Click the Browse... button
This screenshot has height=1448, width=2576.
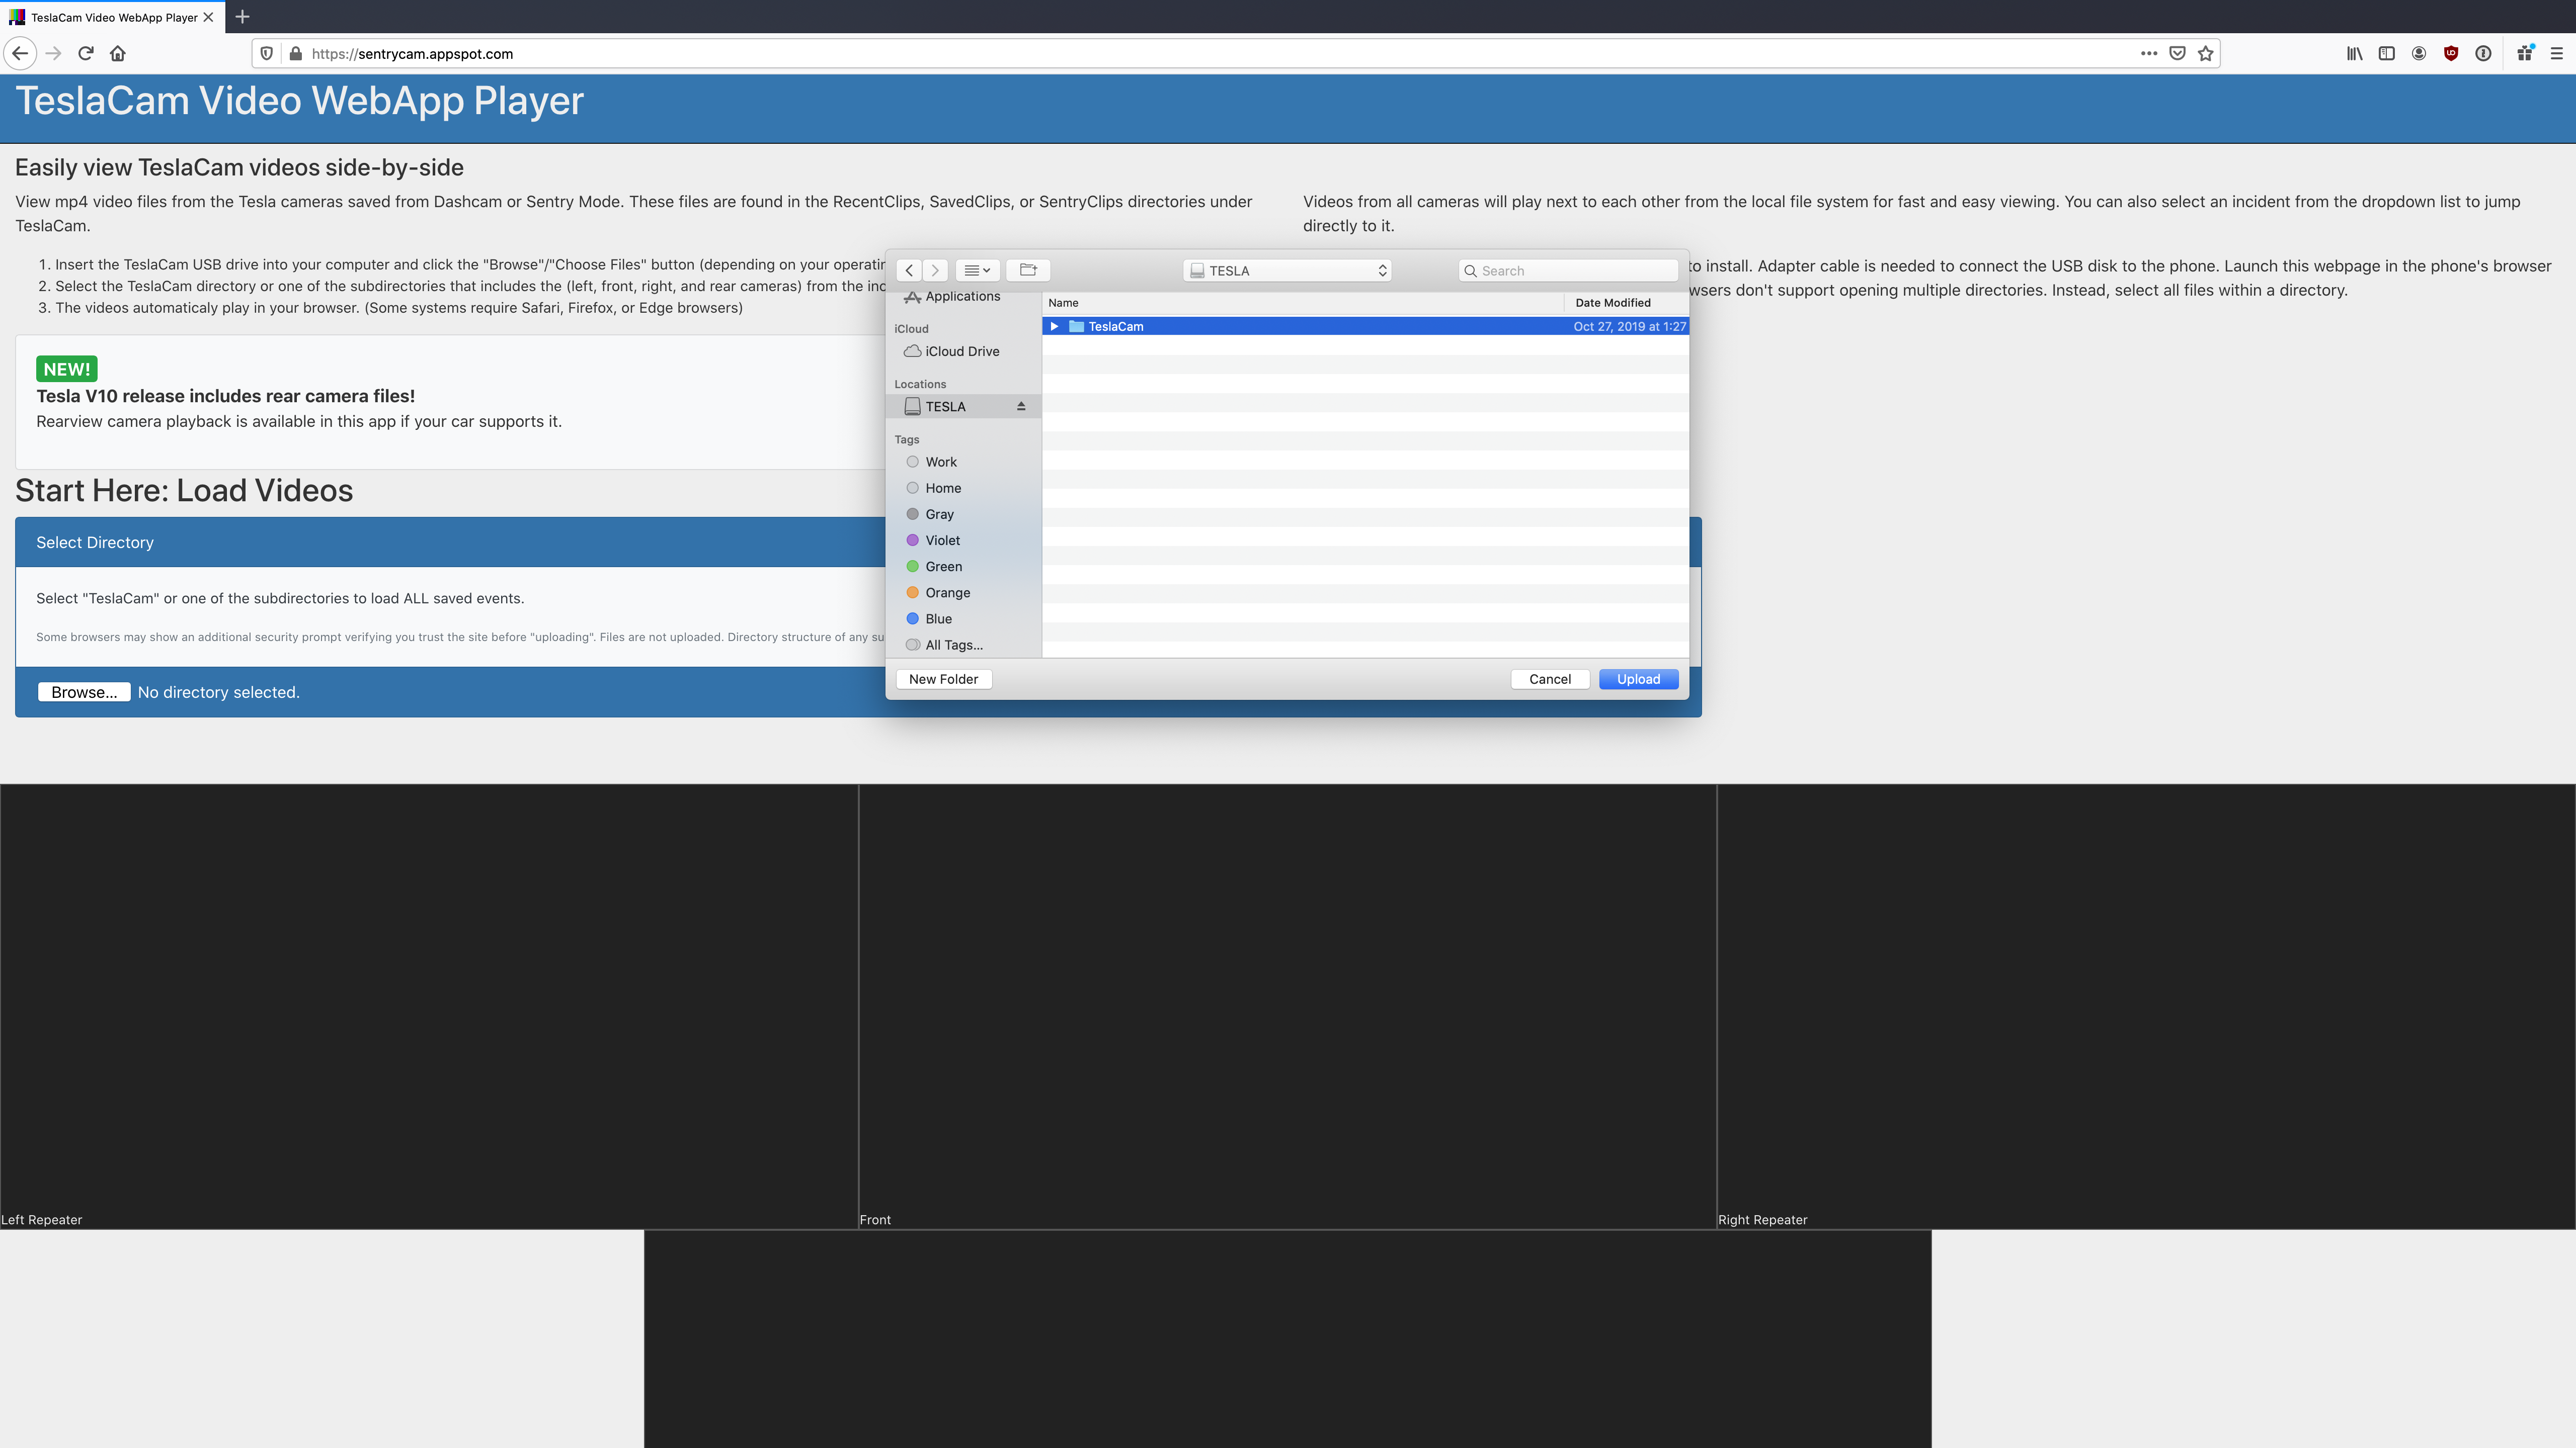click(84, 692)
